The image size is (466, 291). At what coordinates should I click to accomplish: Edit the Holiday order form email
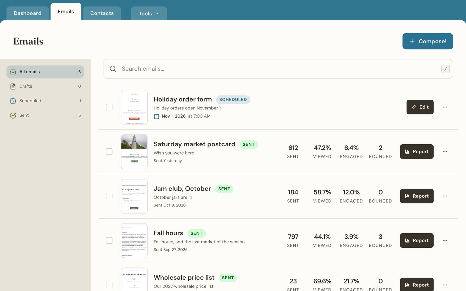[420, 107]
